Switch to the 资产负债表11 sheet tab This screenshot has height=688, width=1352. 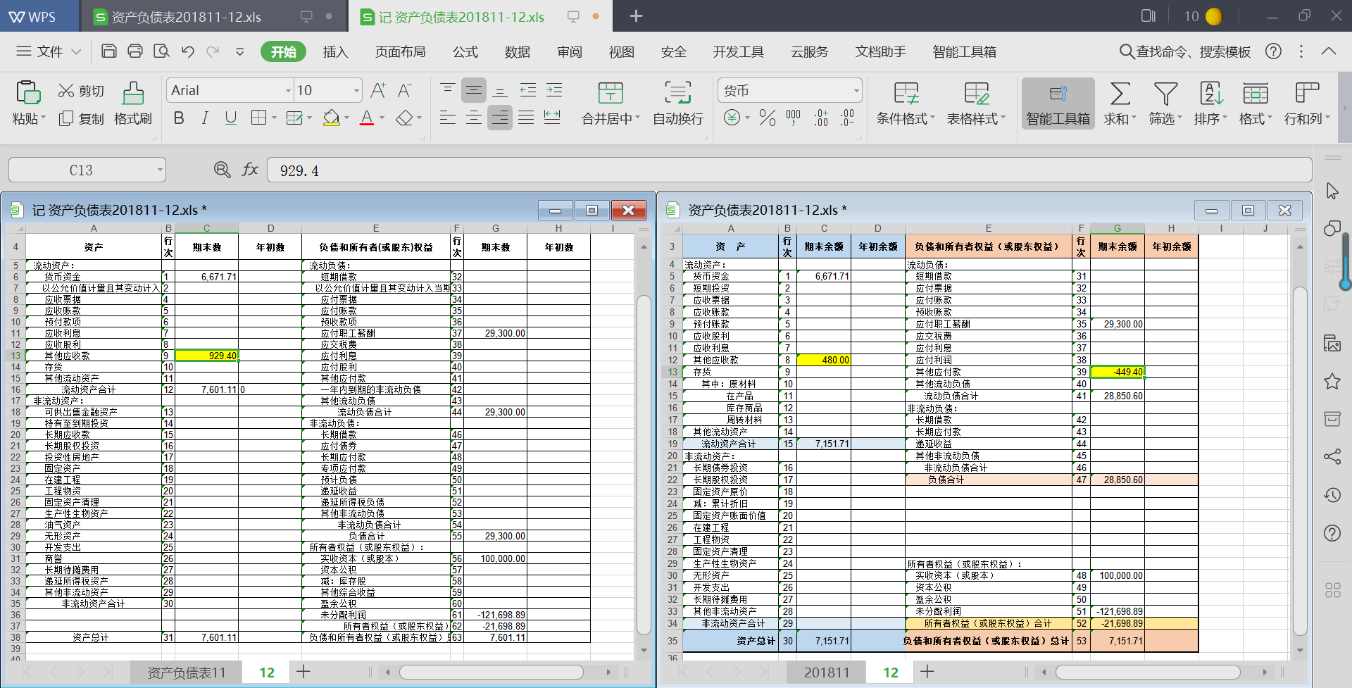click(x=186, y=673)
